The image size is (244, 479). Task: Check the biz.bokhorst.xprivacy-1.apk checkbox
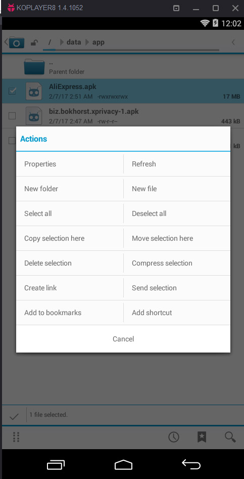[x=12, y=116]
